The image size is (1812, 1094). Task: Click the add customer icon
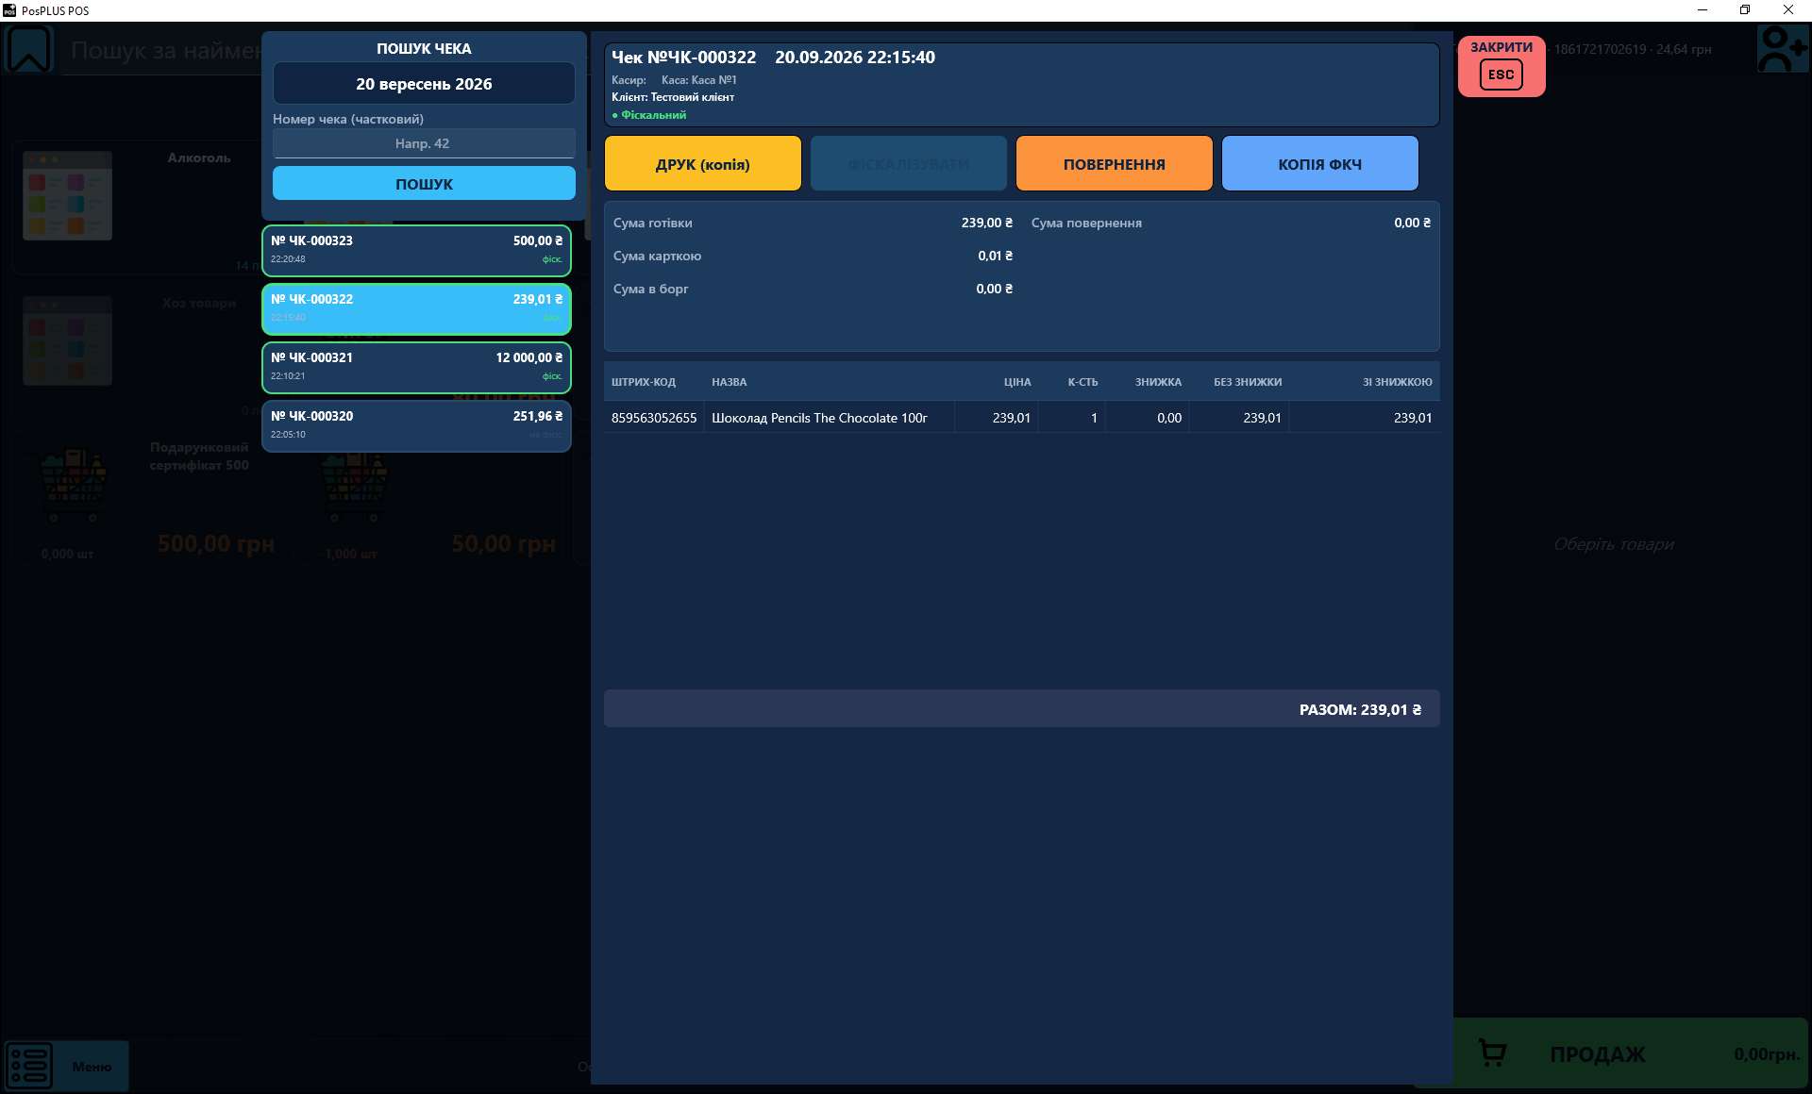click(1782, 49)
